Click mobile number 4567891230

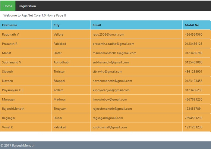pos(194,99)
